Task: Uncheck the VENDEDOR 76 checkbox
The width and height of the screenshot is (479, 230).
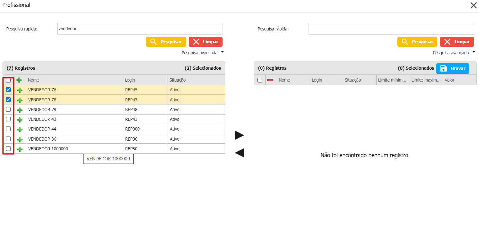Action: [x=8, y=90]
